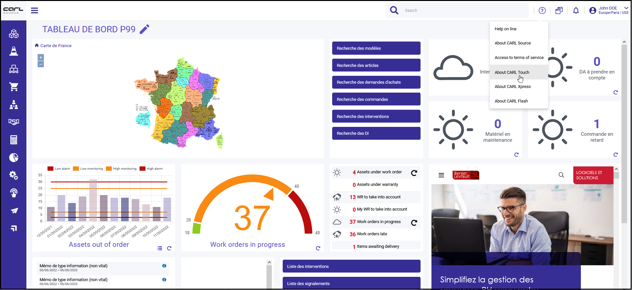This screenshot has width=632, height=290.
Task: Open the windows icon beside help
Action: pos(559,11)
